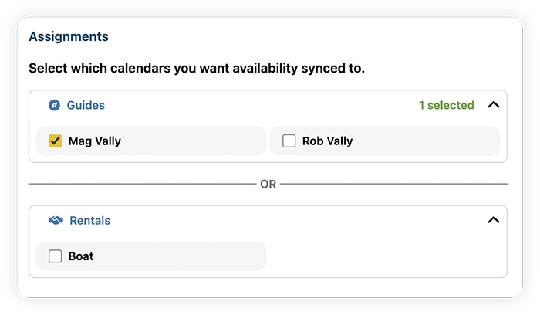Click the Boat rental label

(x=81, y=256)
